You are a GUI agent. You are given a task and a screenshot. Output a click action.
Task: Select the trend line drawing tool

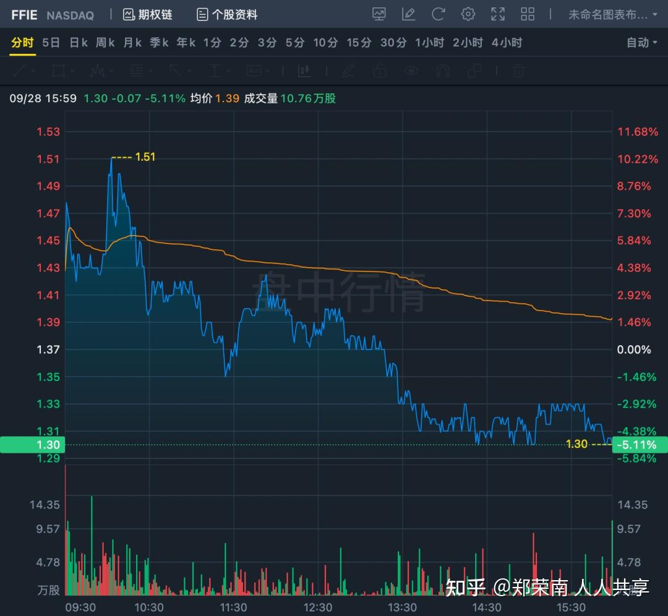(20, 71)
